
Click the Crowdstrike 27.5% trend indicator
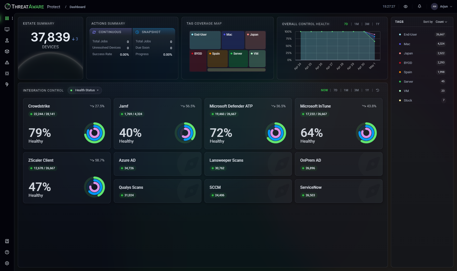(97, 106)
